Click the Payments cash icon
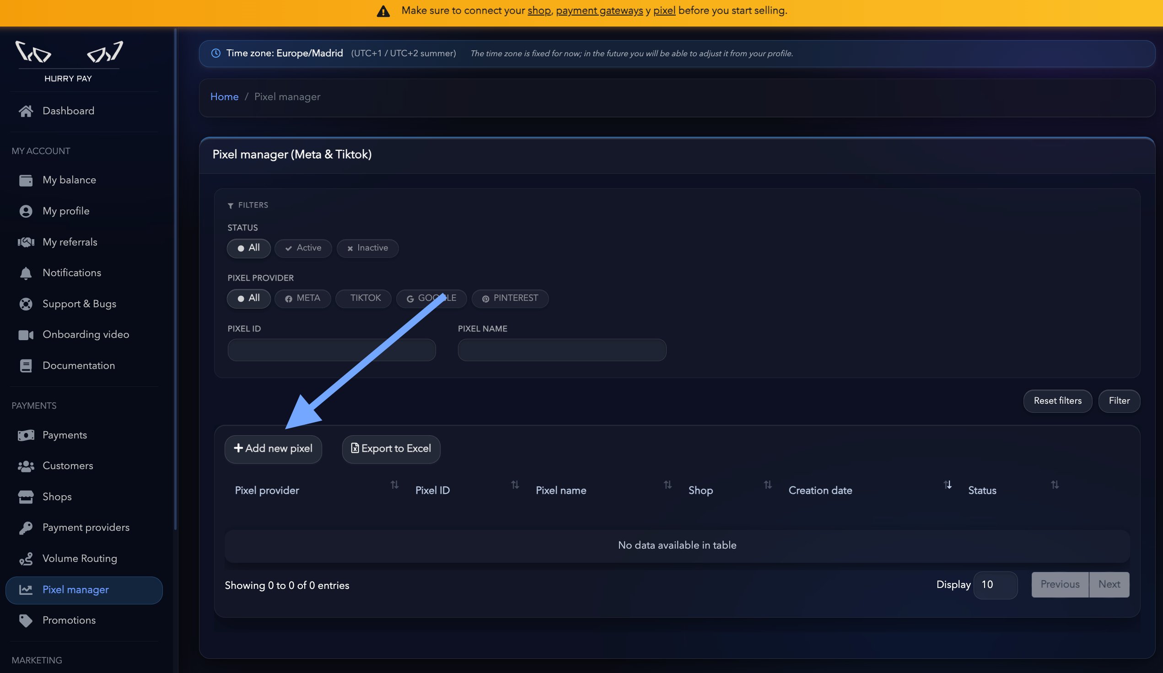The height and width of the screenshot is (673, 1163). tap(26, 435)
